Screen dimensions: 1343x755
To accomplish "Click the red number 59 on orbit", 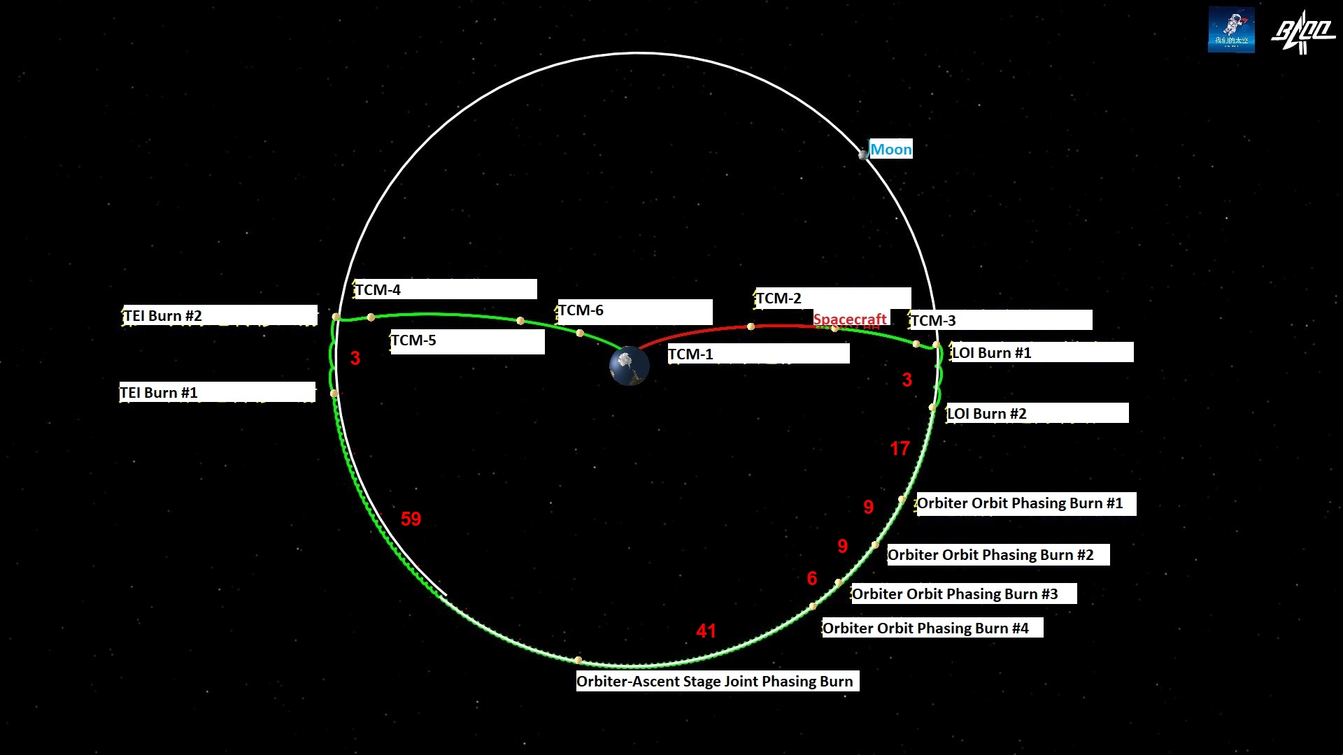I will click(411, 519).
